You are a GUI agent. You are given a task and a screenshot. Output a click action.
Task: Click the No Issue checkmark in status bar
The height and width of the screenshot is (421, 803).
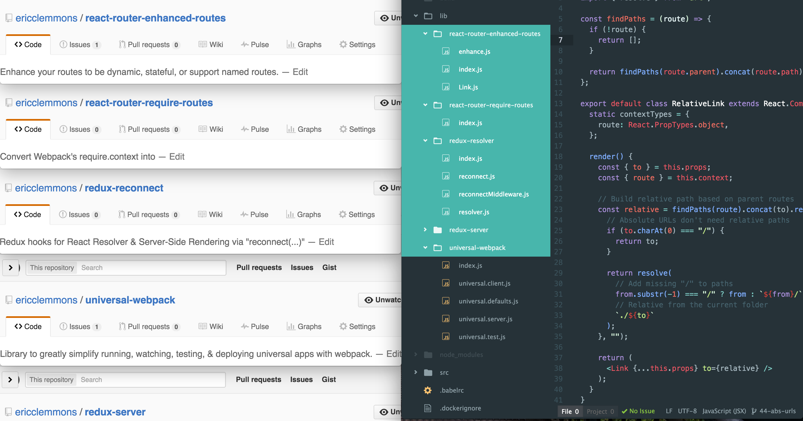[x=624, y=411]
